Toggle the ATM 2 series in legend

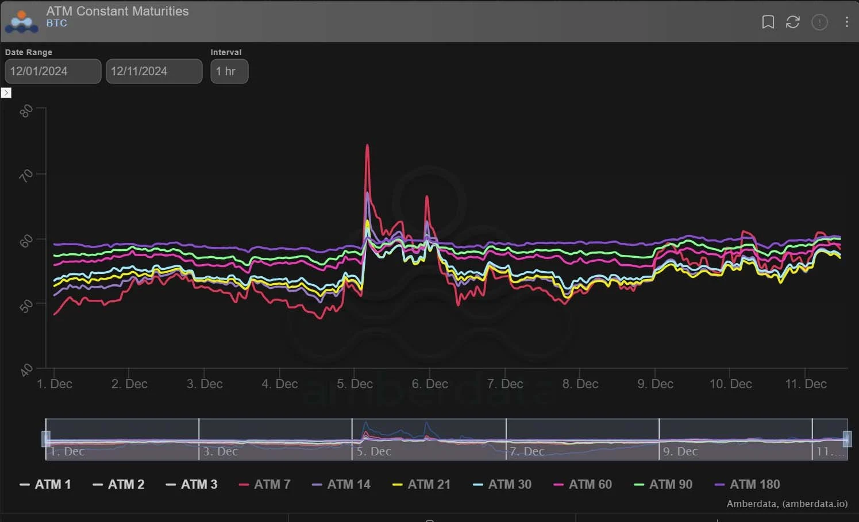(118, 484)
